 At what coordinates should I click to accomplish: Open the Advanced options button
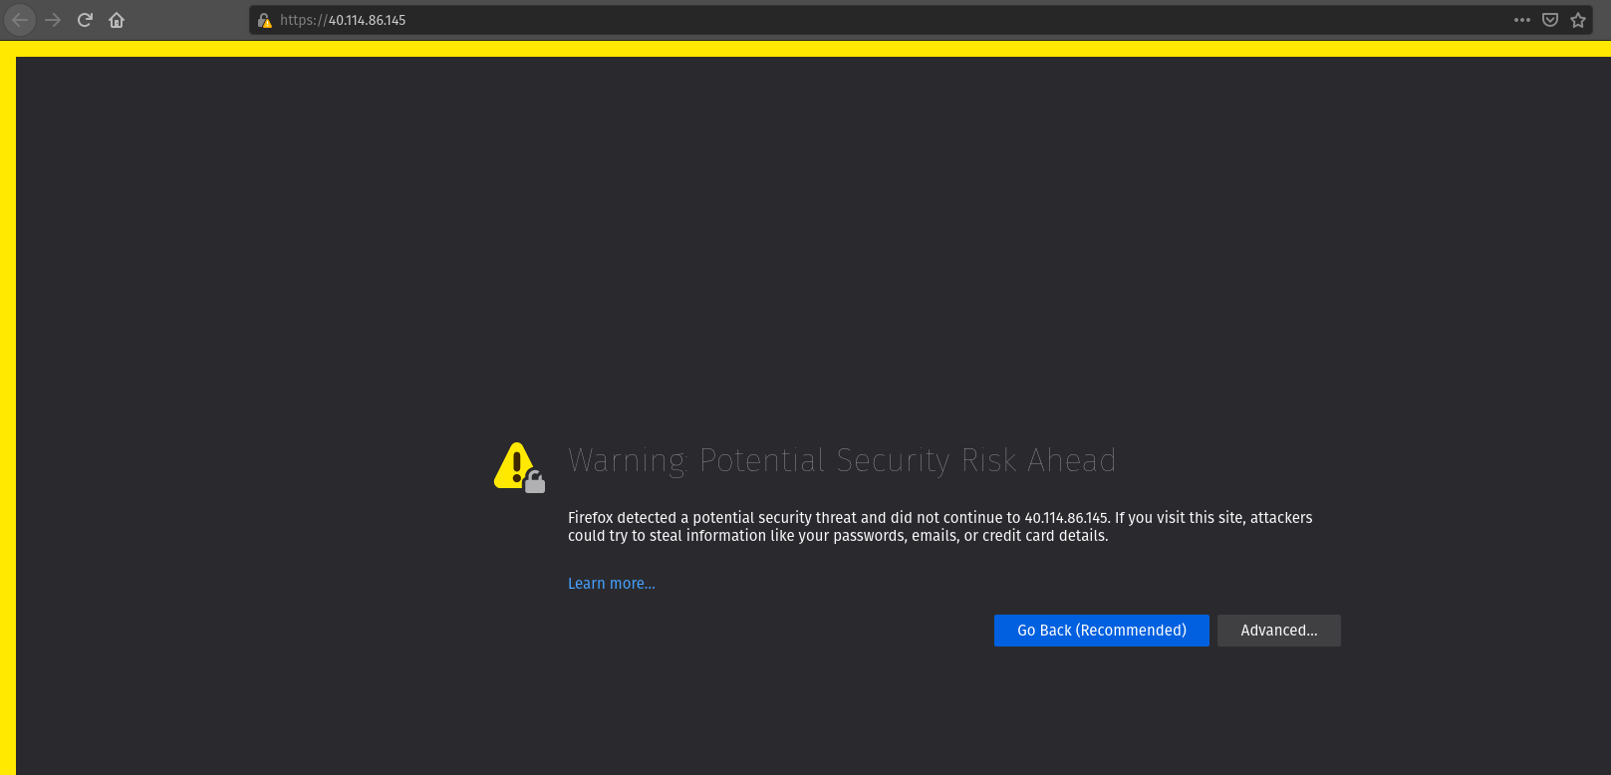click(x=1279, y=631)
